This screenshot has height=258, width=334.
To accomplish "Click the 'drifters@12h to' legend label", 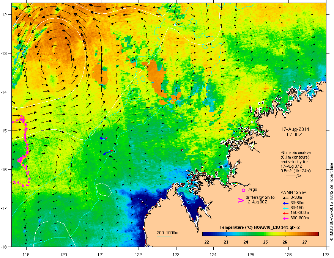I will tap(260, 198).
